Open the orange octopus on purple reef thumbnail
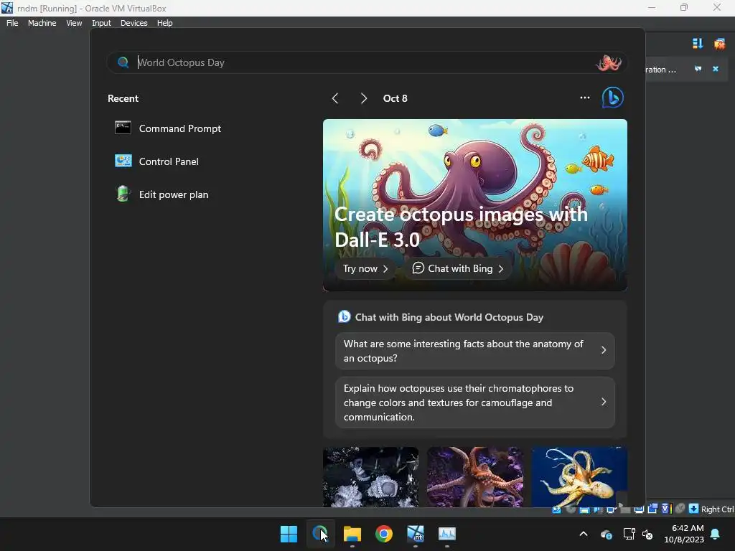735x551 pixels. point(475,477)
